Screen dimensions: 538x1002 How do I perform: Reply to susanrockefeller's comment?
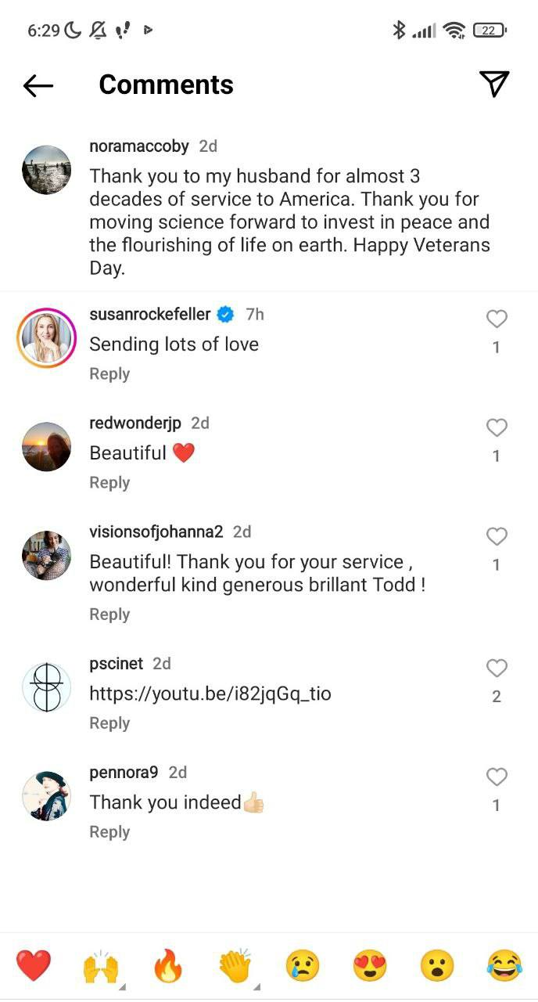point(109,374)
